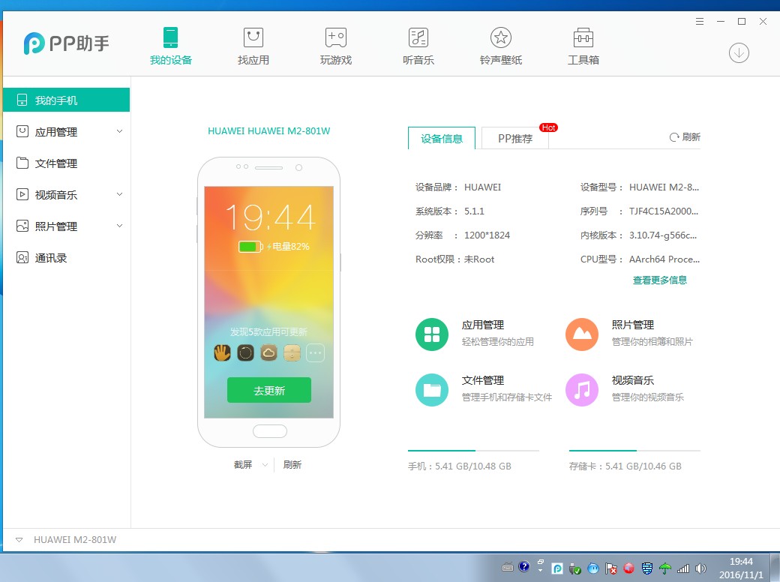This screenshot has height=582, width=780.
Task: Click the 存储卡 storage usage bar
Action: pyautogui.click(x=634, y=451)
